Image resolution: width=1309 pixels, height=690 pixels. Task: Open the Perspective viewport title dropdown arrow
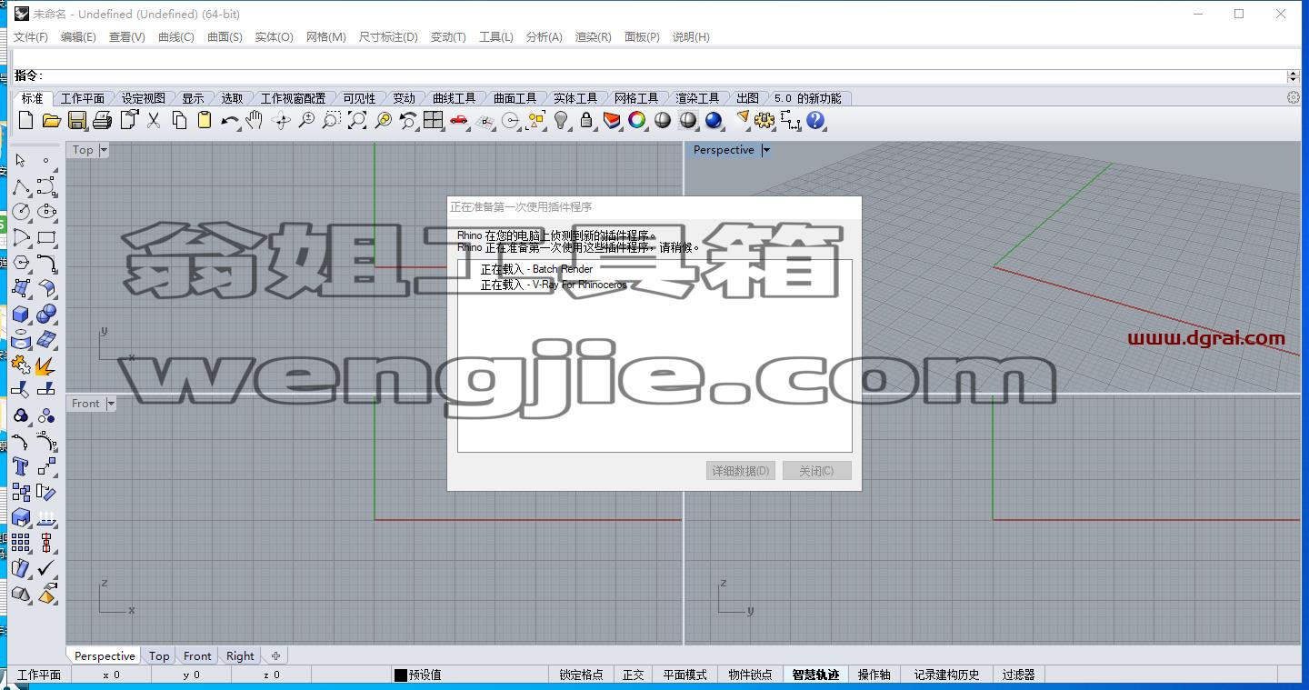pyautogui.click(x=766, y=150)
